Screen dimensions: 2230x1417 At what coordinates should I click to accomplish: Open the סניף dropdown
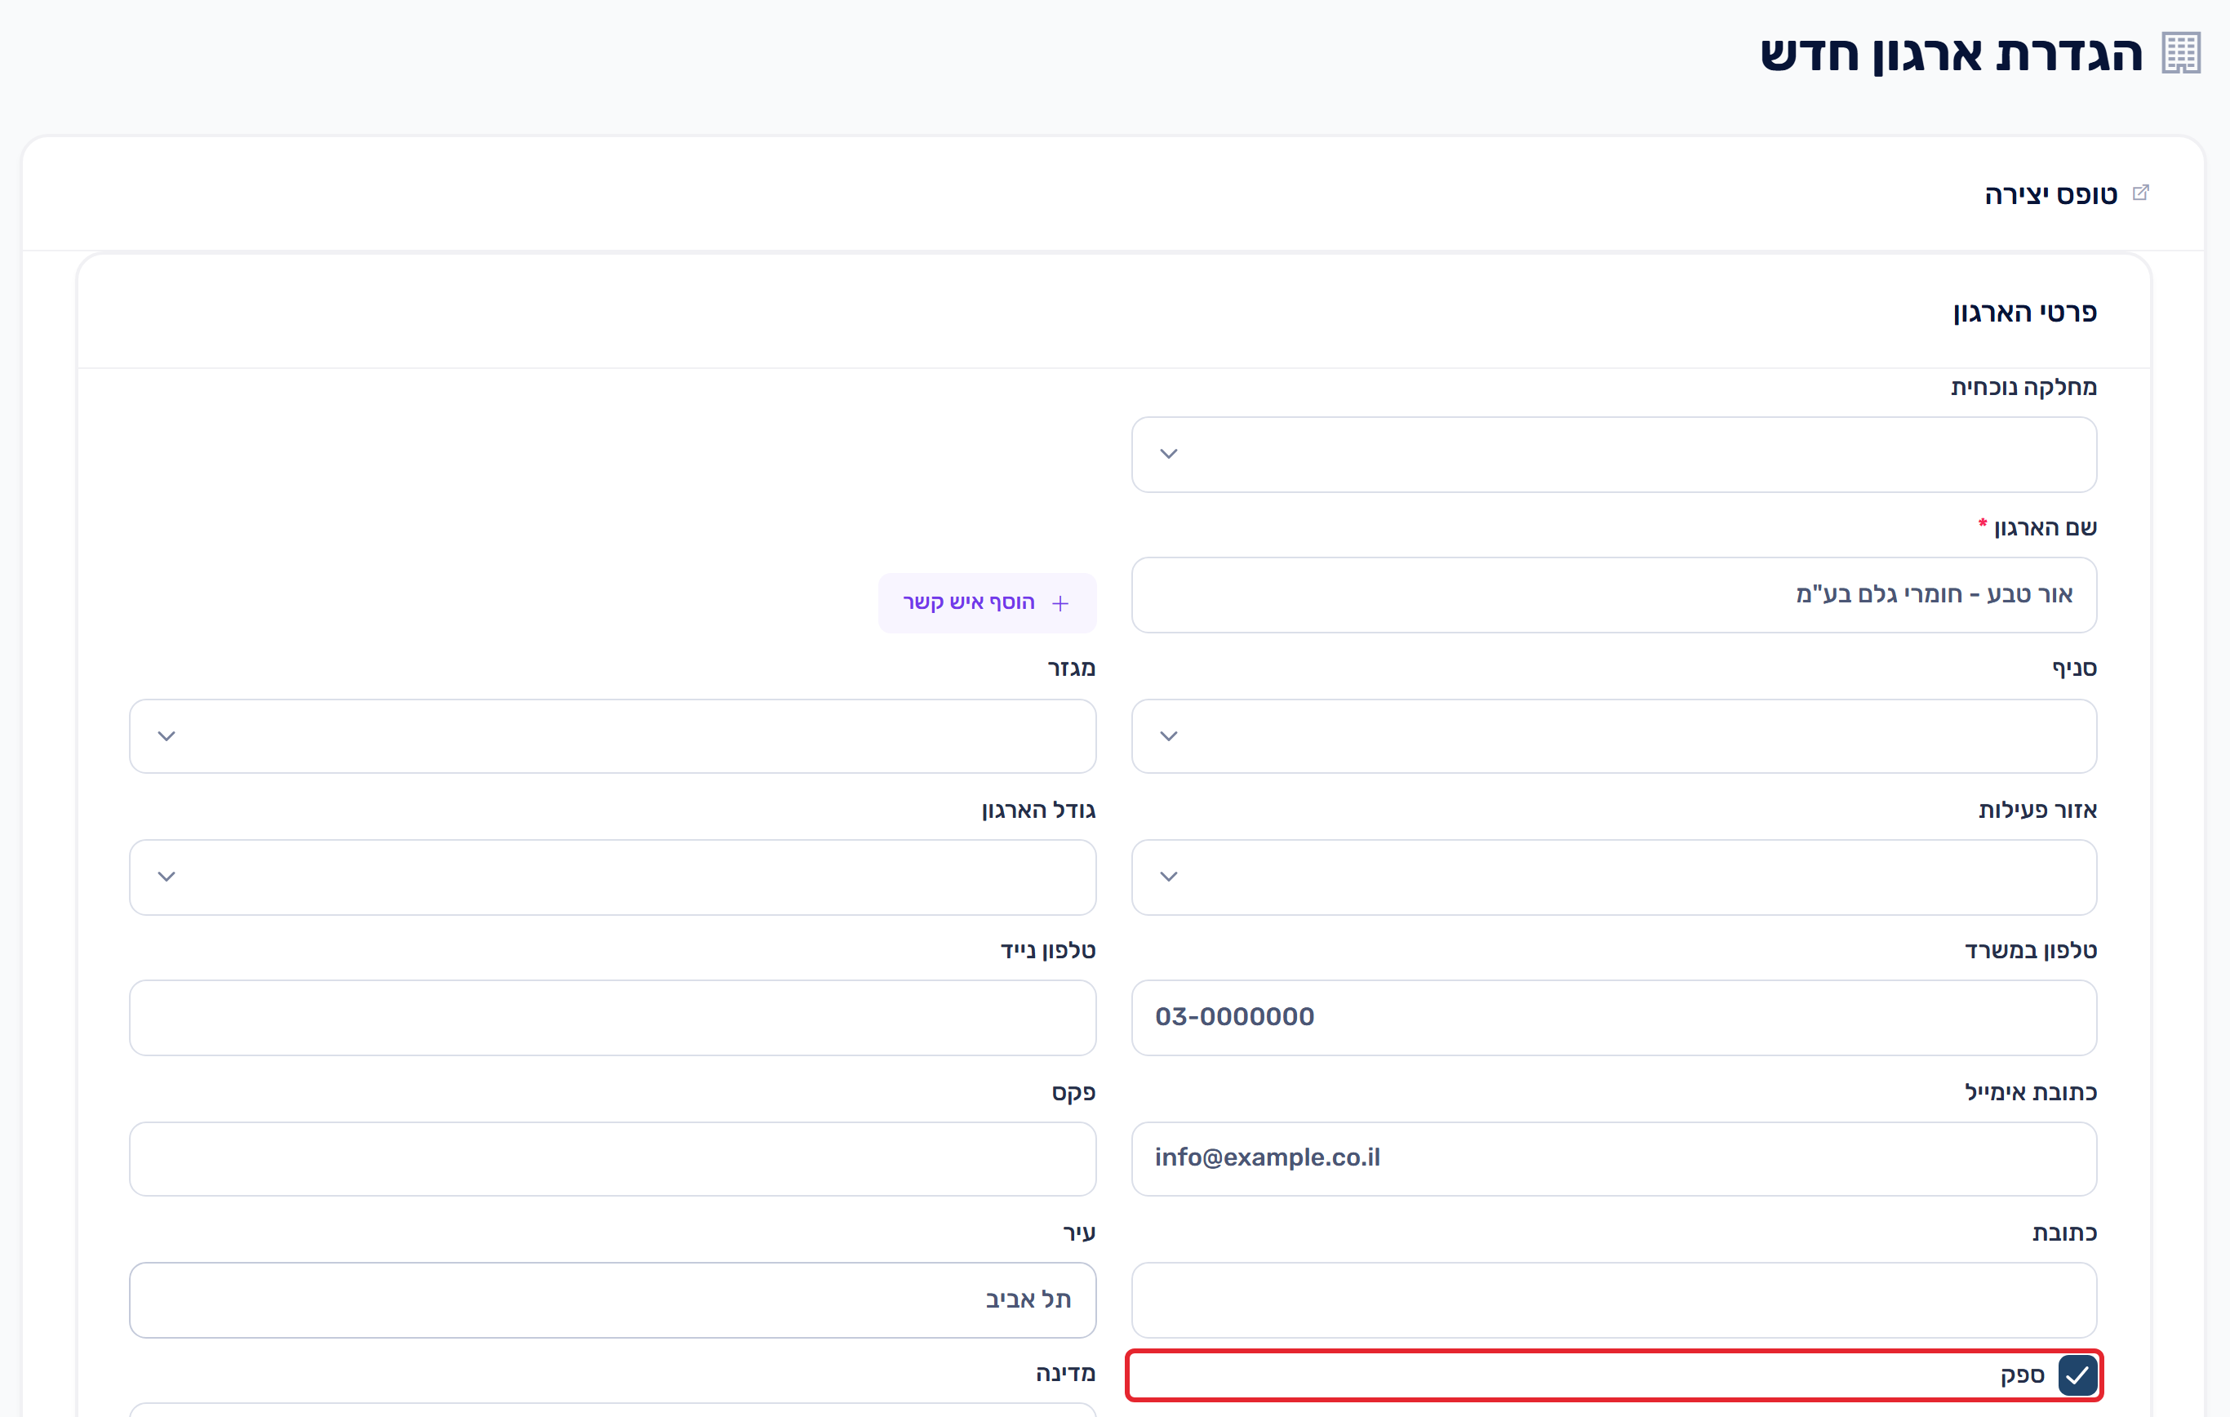pos(1615,736)
